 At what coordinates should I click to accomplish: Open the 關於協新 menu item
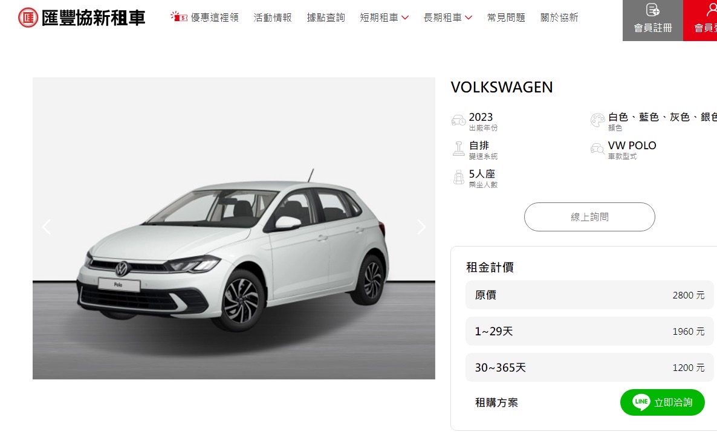click(x=559, y=18)
